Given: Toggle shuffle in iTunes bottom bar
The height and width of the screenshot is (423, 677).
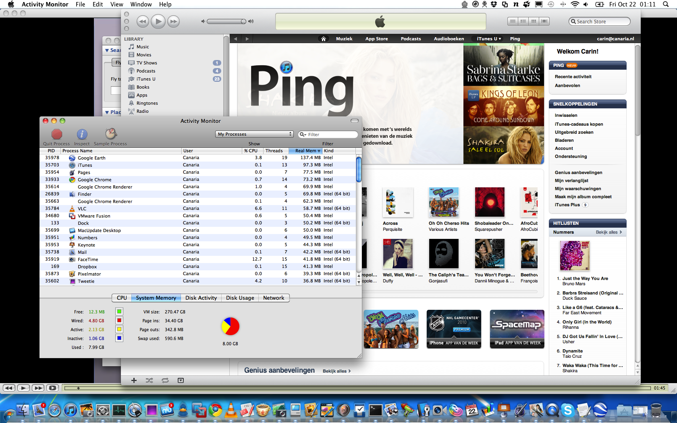Looking at the screenshot, I should click(x=149, y=380).
